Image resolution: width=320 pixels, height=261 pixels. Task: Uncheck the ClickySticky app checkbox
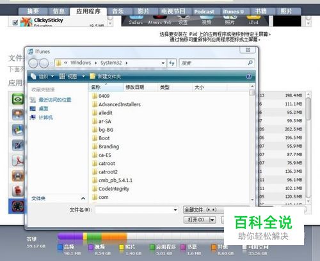click(15, 22)
